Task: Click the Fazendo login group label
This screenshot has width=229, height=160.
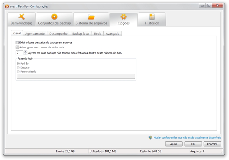Action: (x=25, y=58)
